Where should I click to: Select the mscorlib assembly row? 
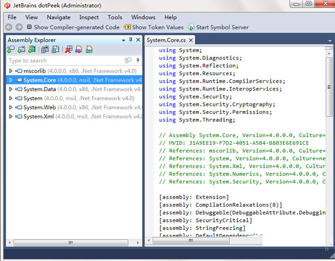click(74, 71)
